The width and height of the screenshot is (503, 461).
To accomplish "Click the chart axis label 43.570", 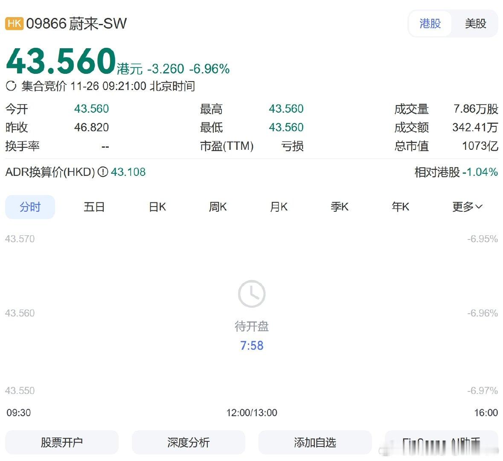I will (20, 239).
